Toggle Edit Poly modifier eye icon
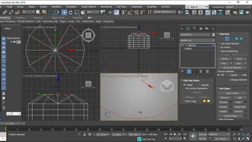 [x=182, y=45]
